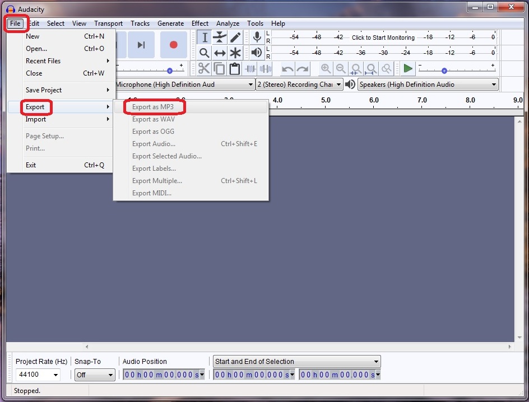
Task: Click the Redo arrow icon
Action: click(x=303, y=69)
